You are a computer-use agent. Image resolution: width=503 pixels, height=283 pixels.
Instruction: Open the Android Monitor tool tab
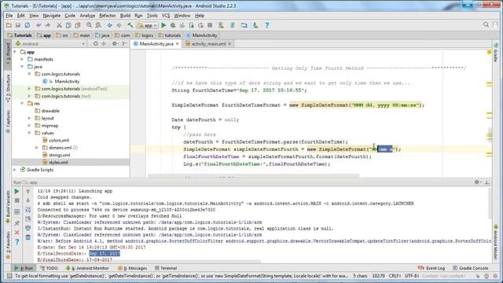87,268
